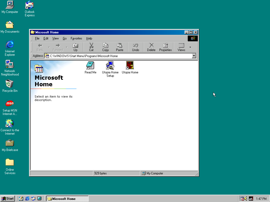Select the Utopia Home Setup icon
270x202 pixels.
point(110,66)
